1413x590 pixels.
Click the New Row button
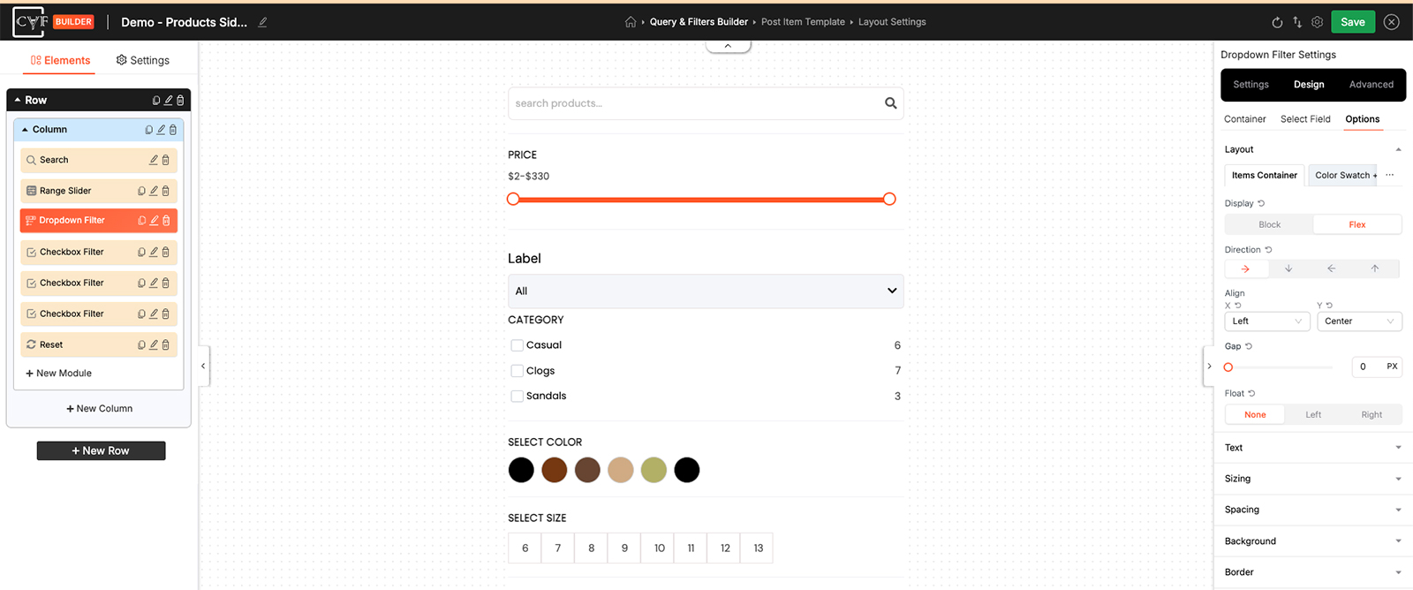(x=101, y=450)
